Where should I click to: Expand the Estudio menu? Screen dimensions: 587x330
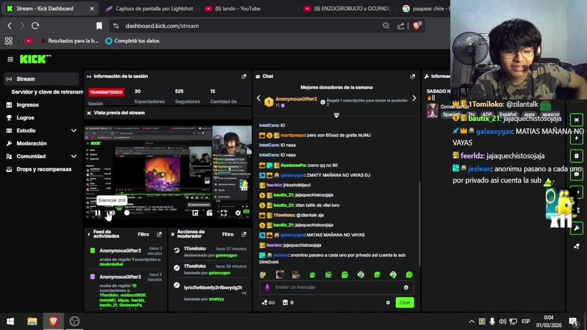click(42, 130)
